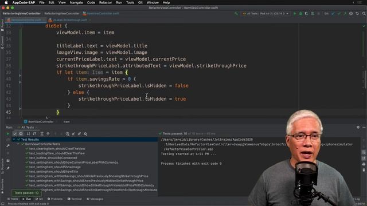Click fold marker at line 45
The height and width of the screenshot is (206, 367).
(x=20, y=109)
